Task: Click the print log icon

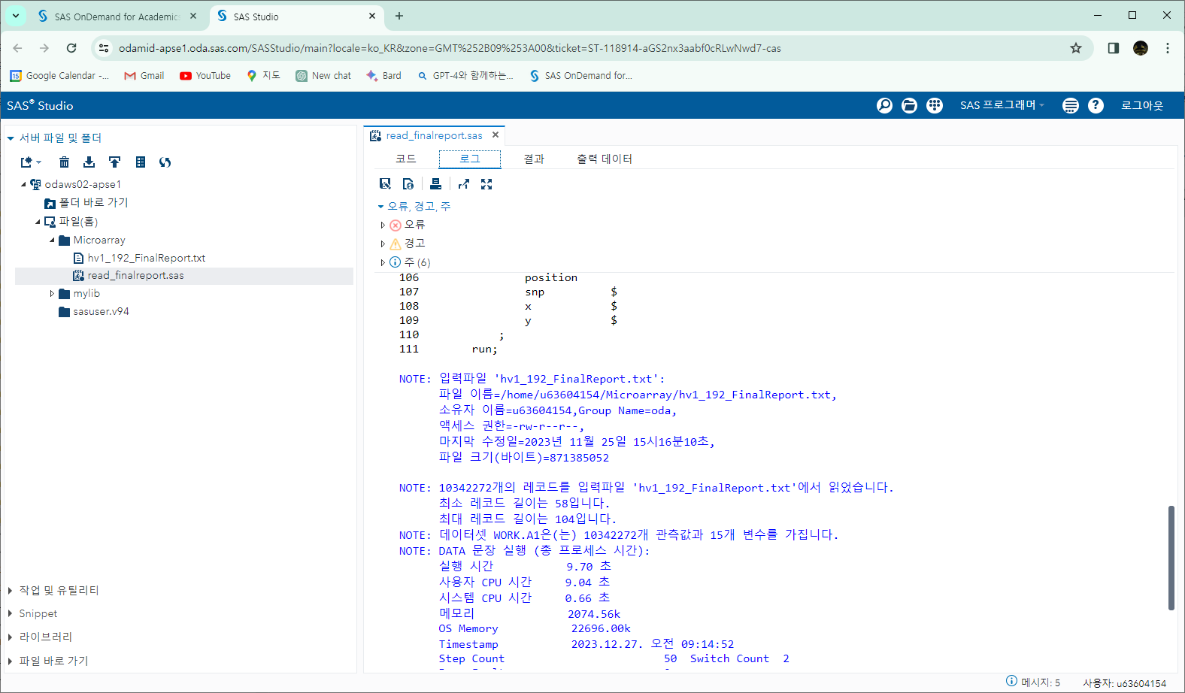Action: (435, 183)
